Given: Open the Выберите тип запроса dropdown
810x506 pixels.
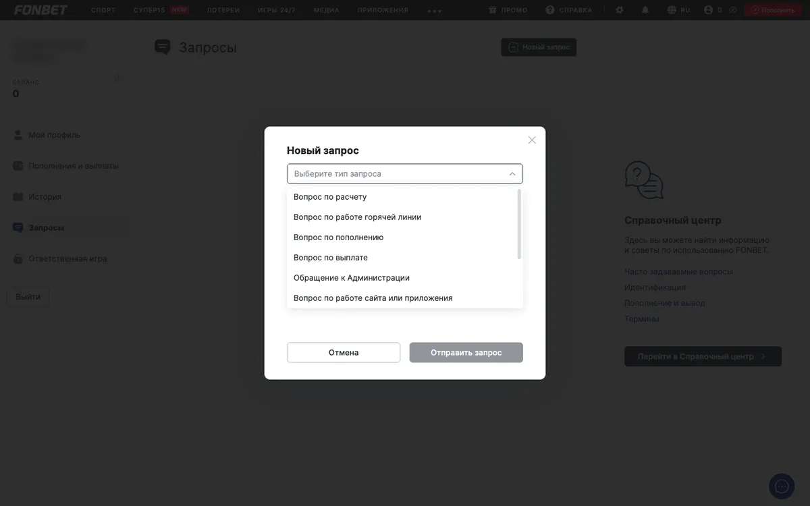Looking at the screenshot, I should click(x=405, y=173).
